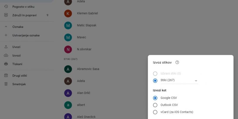Click the Izvozi cloud download icon
238x119 pixels.
pos(6,56)
